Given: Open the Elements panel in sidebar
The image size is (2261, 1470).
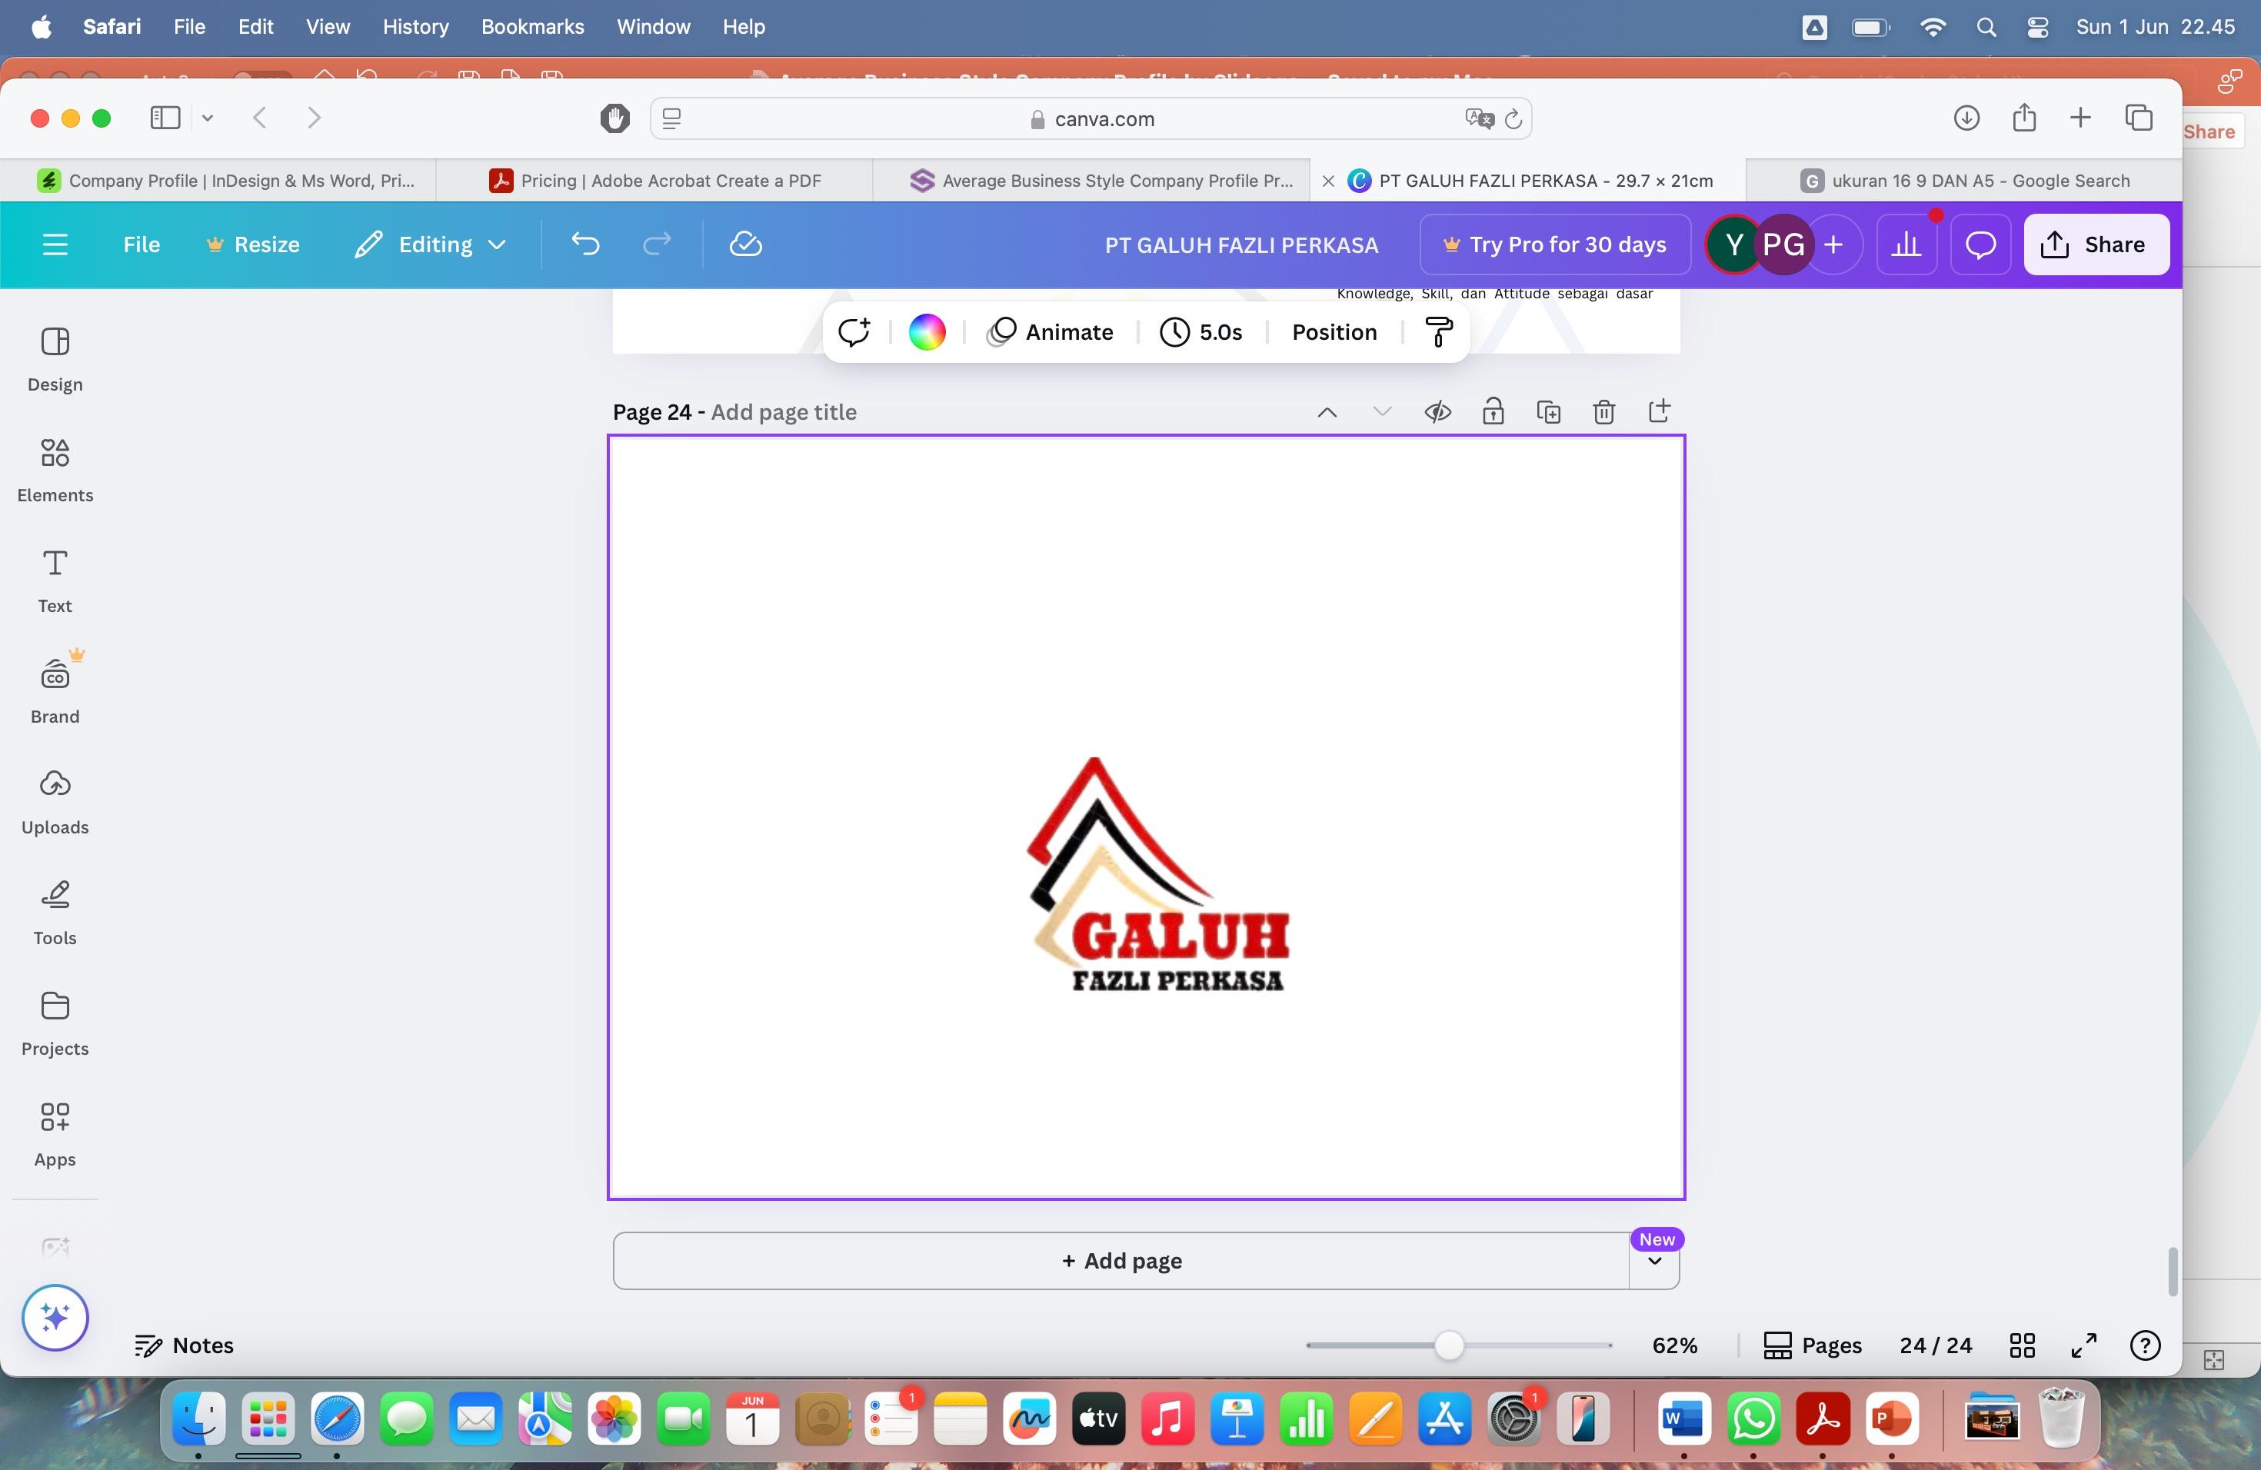Looking at the screenshot, I should coord(55,469).
